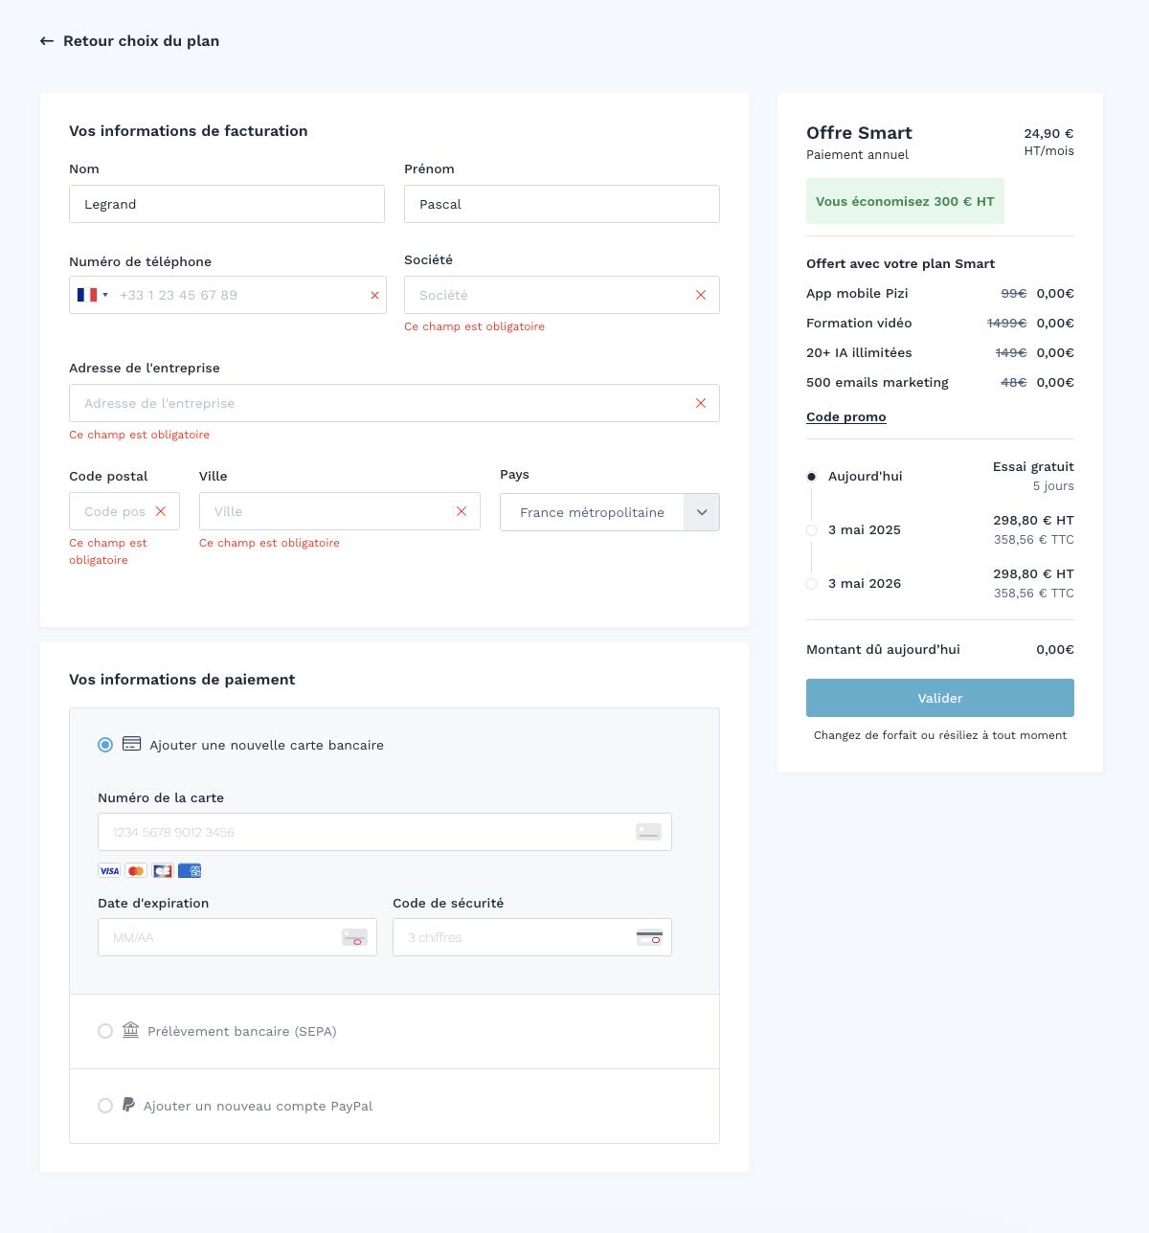Click the Montant dû aujourd'hui label
Screen dimensions: 1149x1233
tap(883, 649)
